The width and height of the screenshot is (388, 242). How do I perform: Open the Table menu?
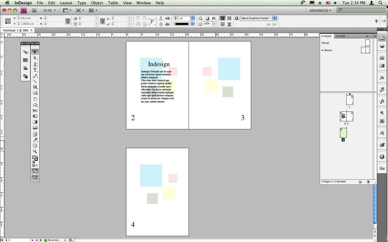pos(113,3)
